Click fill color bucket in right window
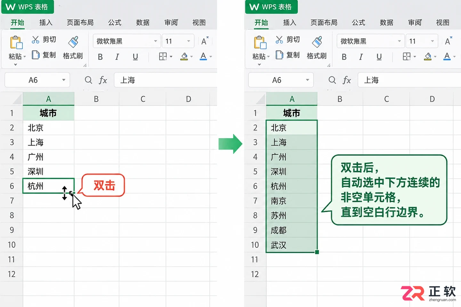 coord(428,57)
